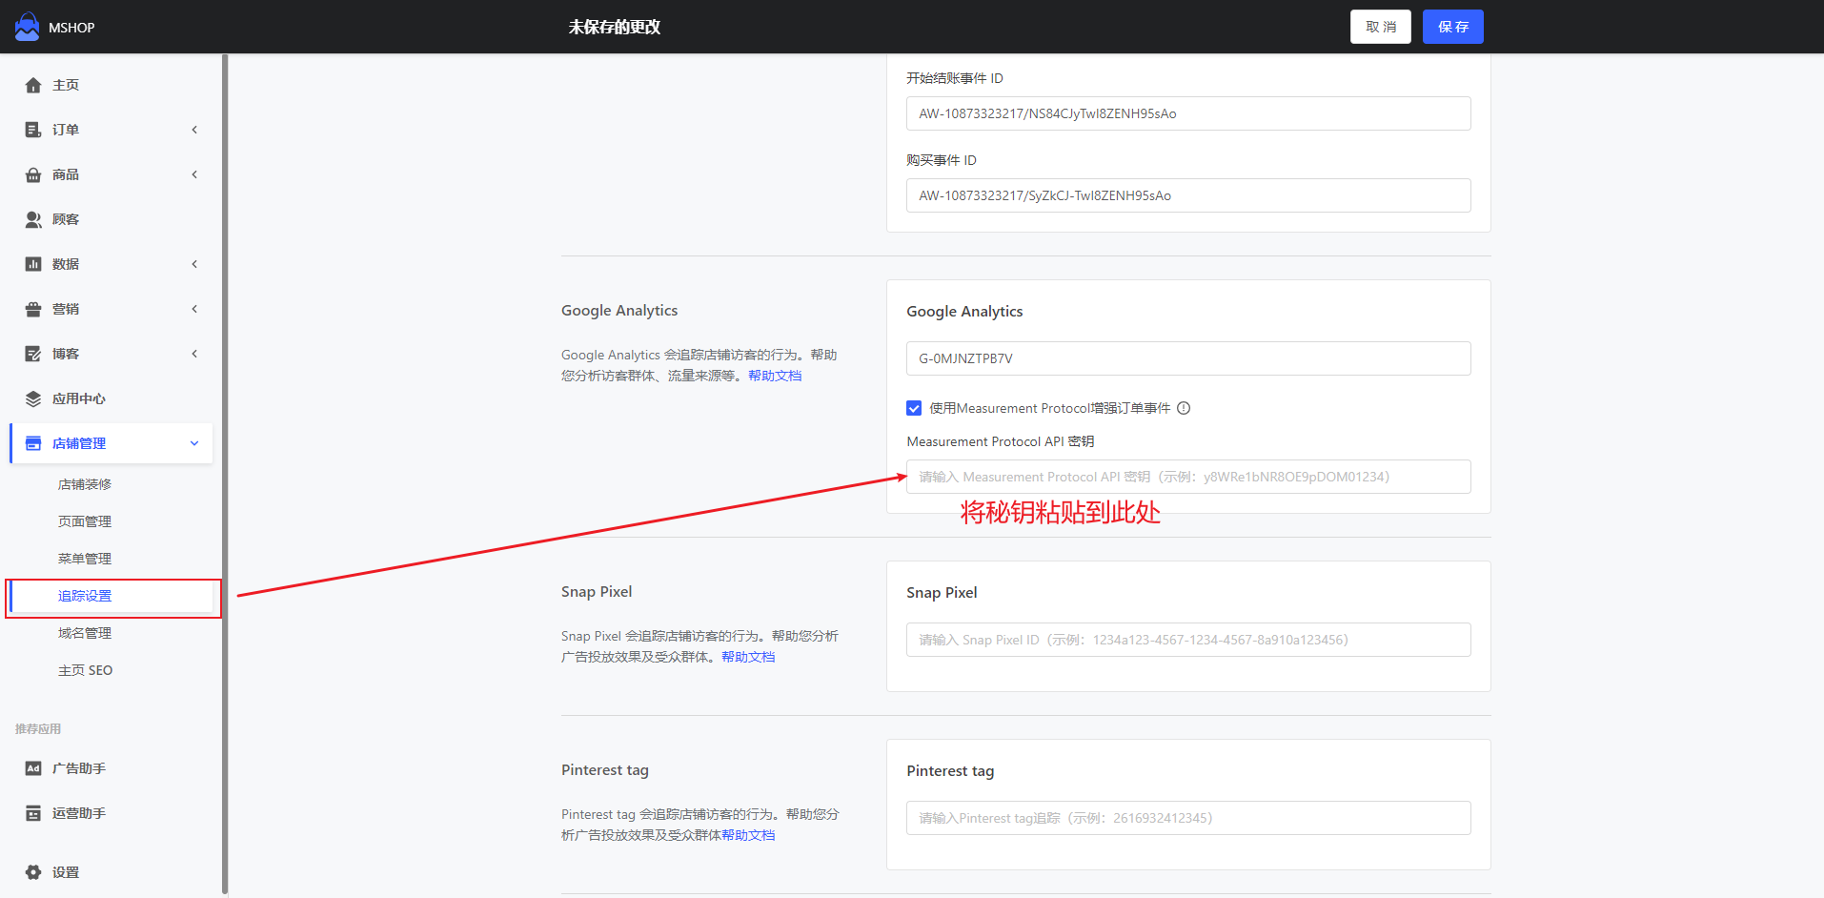Open 应用中心 layers icon
The image size is (1824, 898).
pyautogui.click(x=33, y=398)
